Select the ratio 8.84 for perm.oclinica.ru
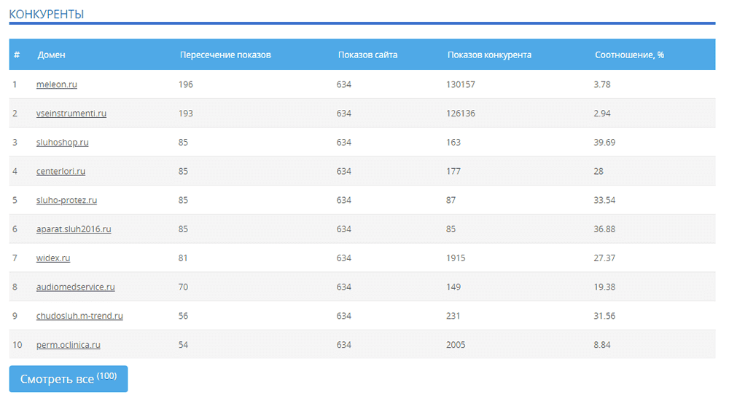 pyautogui.click(x=601, y=345)
